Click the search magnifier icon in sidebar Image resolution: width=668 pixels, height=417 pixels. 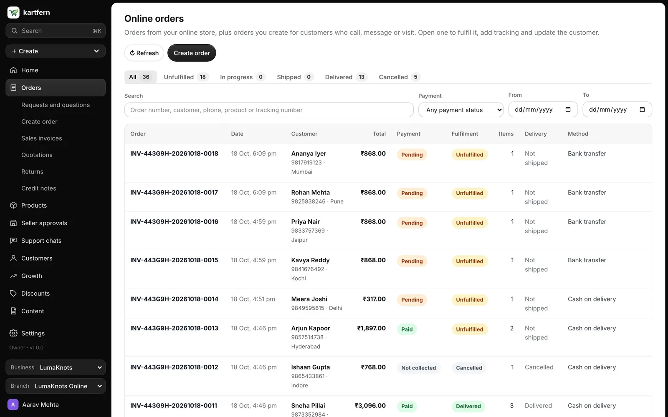[15, 31]
